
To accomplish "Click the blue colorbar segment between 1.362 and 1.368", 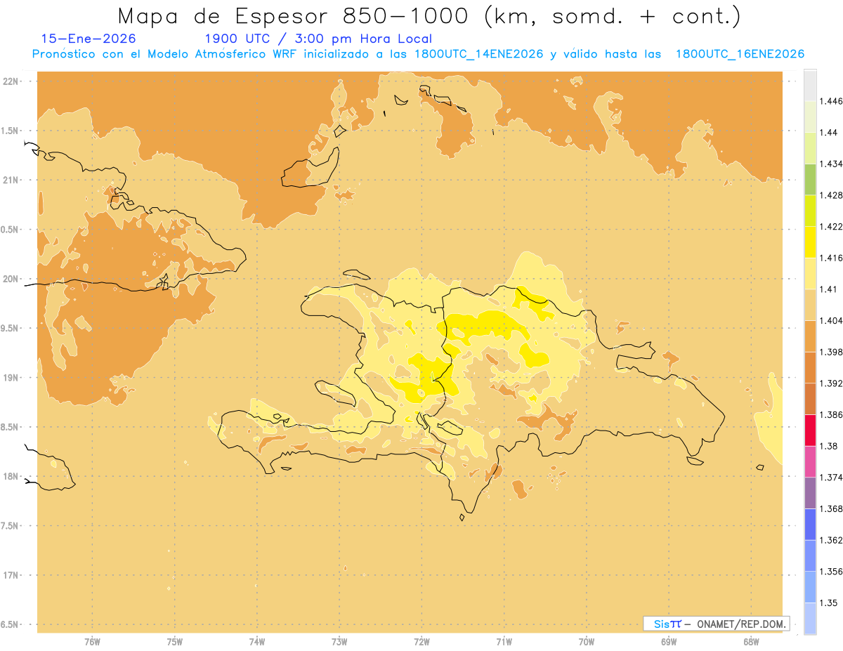I will pos(810,525).
